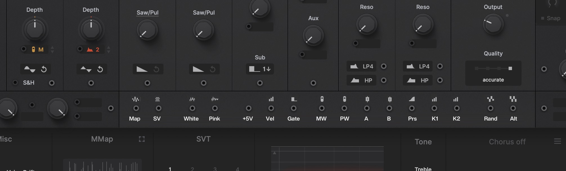Screen dimensions: 566x171
Task: Open the Sub oscillator 1↓ waveform selector
Action: 260,69
